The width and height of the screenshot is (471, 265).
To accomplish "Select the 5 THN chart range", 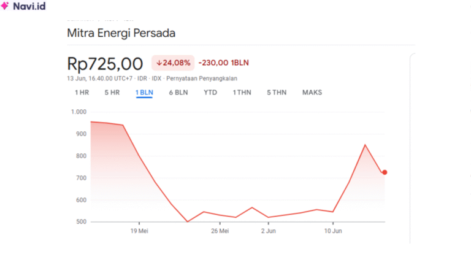I will (277, 93).
